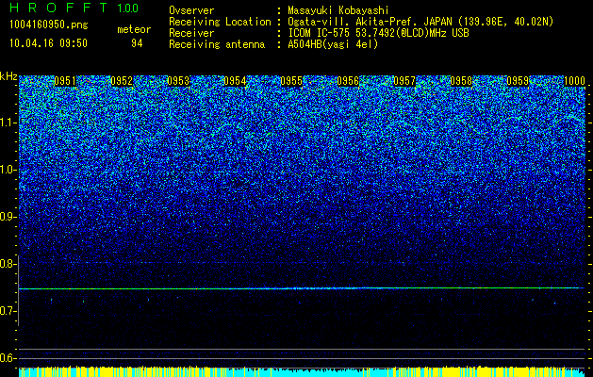Click the bright green carrier line near 0.75 kHz
Screen dimensions: 593x377
(x=302, y=288)
